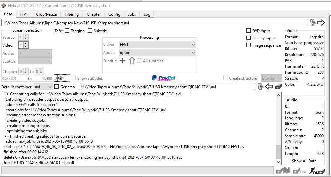This screenshot has width=331, height=177.
Task: Click the subtitle up-arrow icon
Action: point(132,61)
